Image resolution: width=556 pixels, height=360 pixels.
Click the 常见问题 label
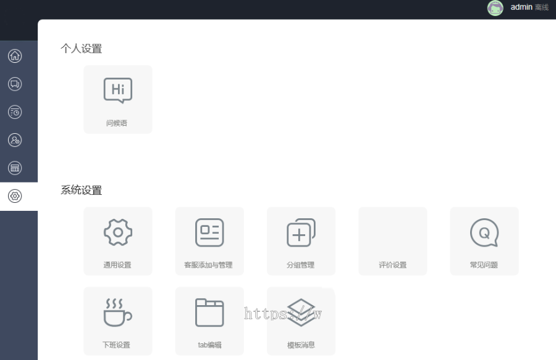click(484, 265)
